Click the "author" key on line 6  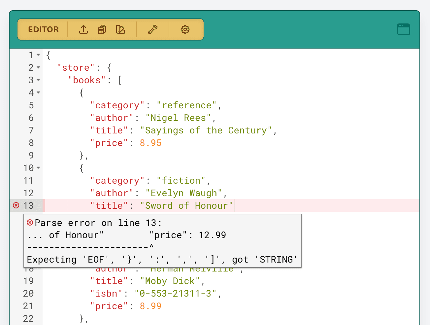tap(112, 118)
